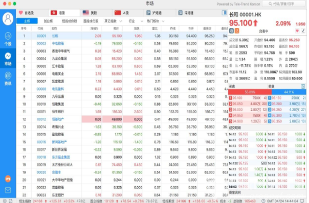This screenshot has height=203, width=309.
Task: Open the 资讯 news section in sidebar
Action: 8,79
